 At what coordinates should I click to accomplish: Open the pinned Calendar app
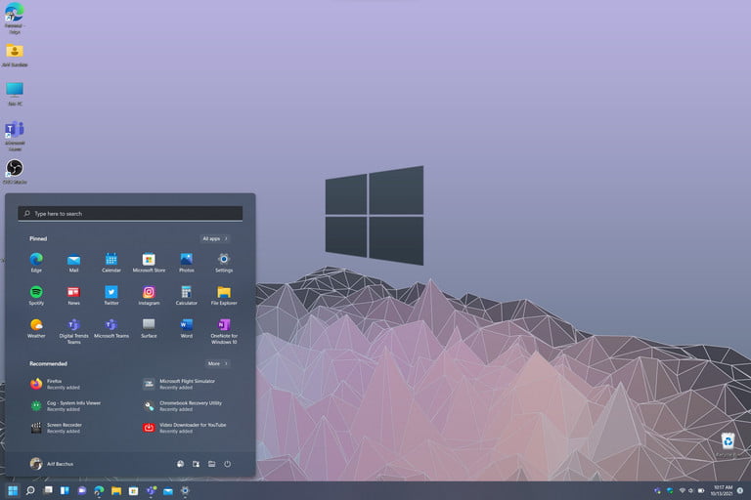coord(111,262)
